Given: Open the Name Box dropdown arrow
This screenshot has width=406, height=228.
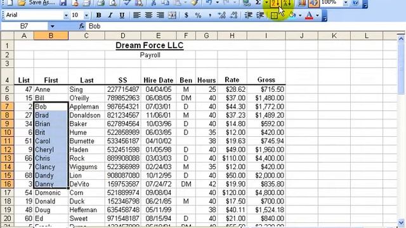Looking at the screenshot, I should point(53,26).
